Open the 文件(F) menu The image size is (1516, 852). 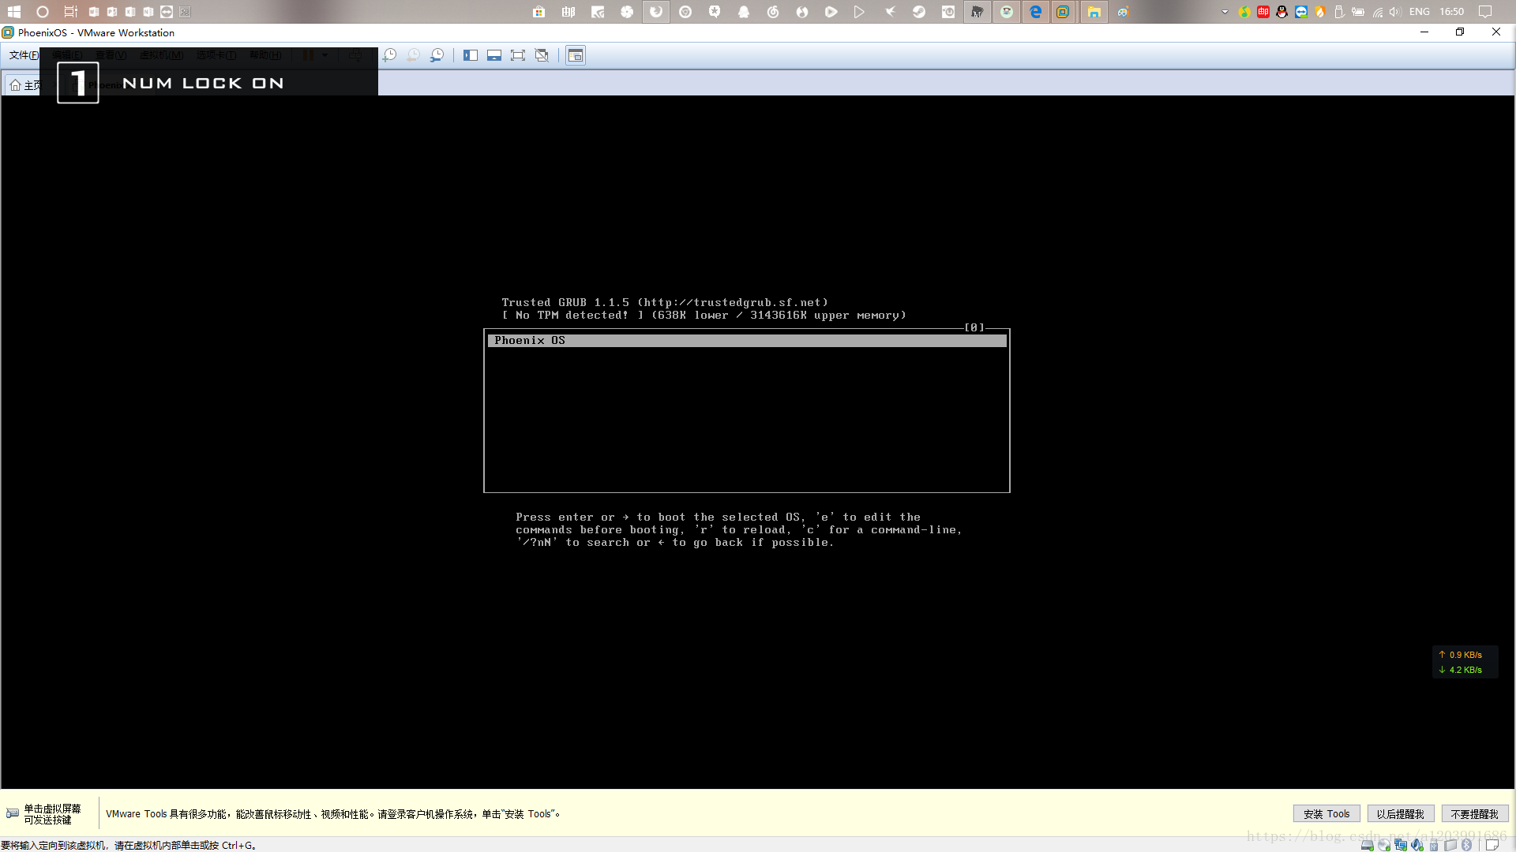[24, 55]
